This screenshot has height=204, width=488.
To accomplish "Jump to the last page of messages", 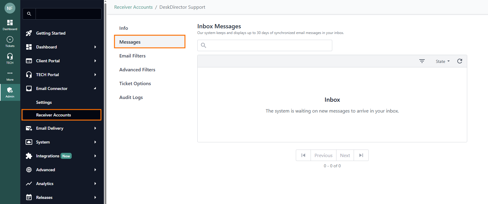I will point(361,155).
